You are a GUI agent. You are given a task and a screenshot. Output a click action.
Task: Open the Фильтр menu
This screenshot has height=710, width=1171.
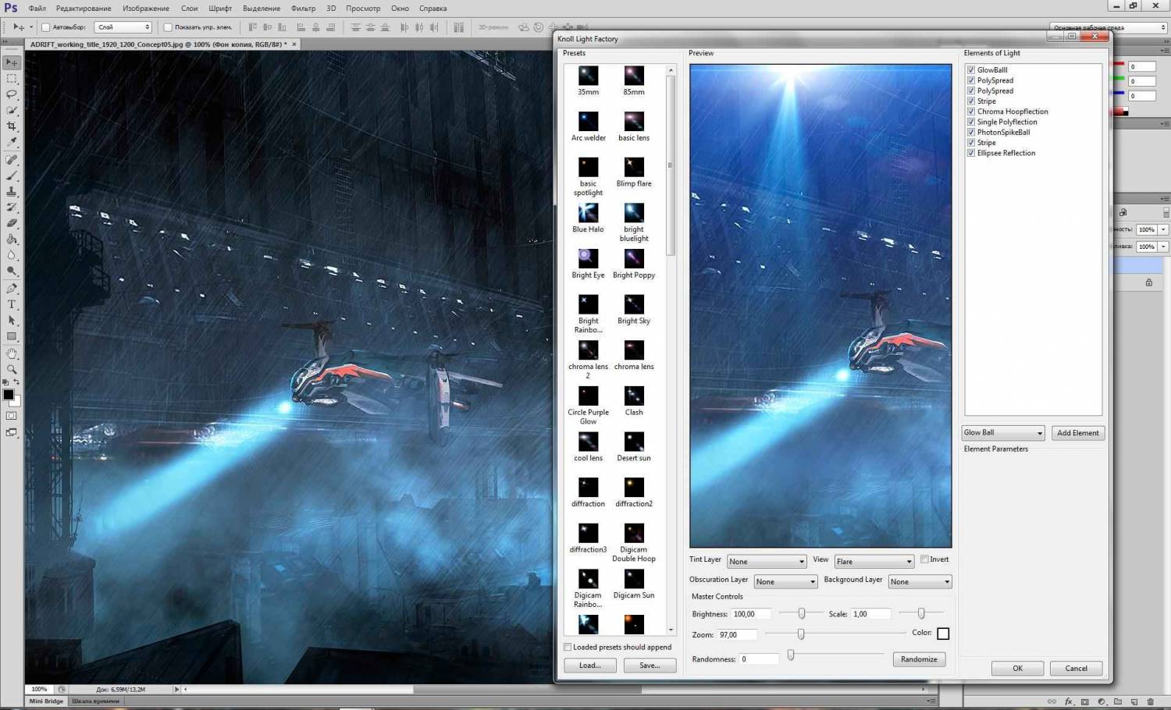303,9
